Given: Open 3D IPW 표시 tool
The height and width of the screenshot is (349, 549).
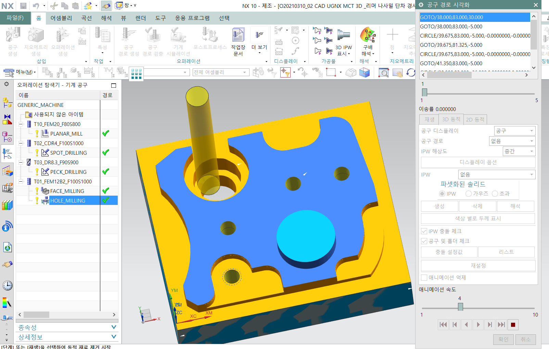Looking at the screenshot, I should (x=344, y=42).
